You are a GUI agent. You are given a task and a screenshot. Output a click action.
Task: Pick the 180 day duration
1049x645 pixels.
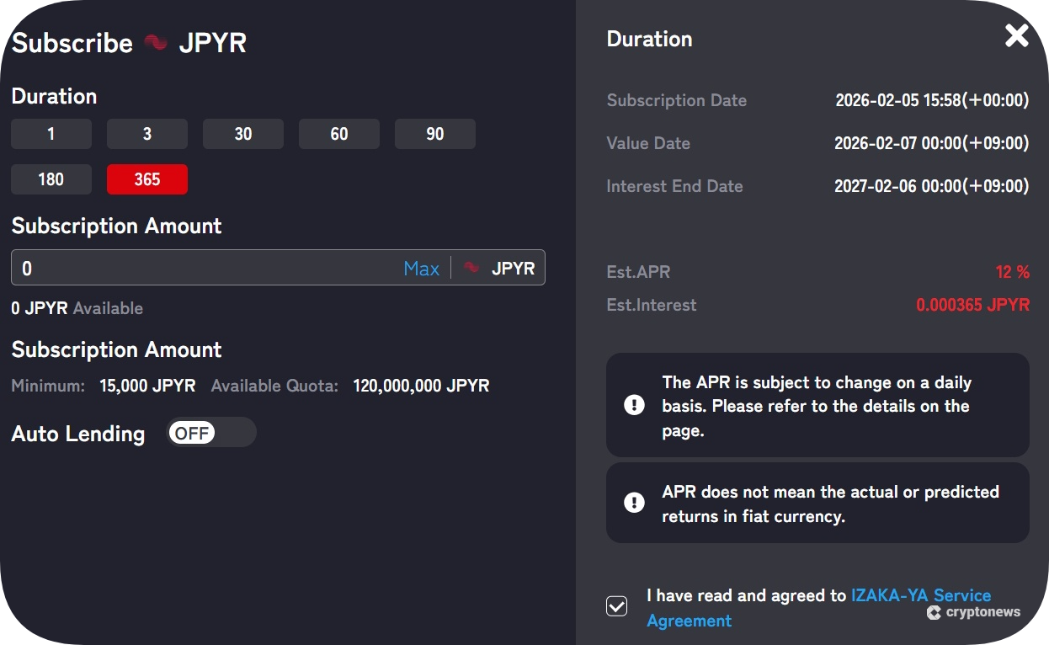point(51,179)
